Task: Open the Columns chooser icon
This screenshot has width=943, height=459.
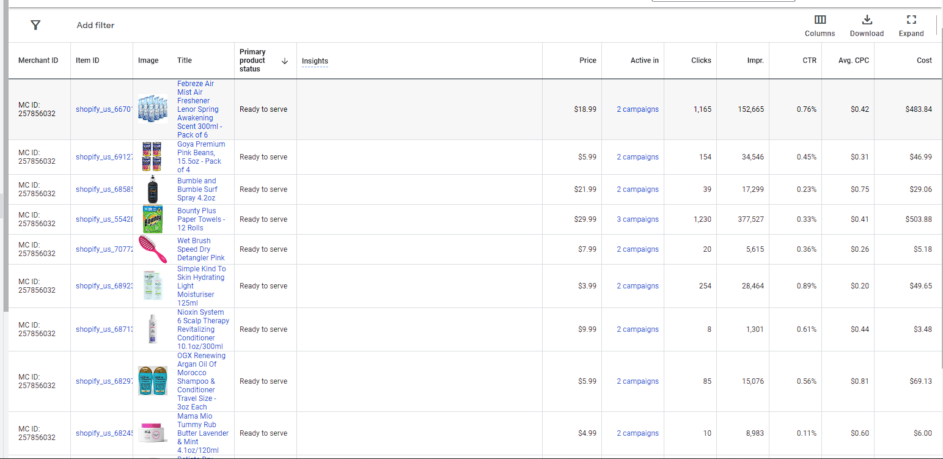Action: pyautogui.click(x=820, y=20)
